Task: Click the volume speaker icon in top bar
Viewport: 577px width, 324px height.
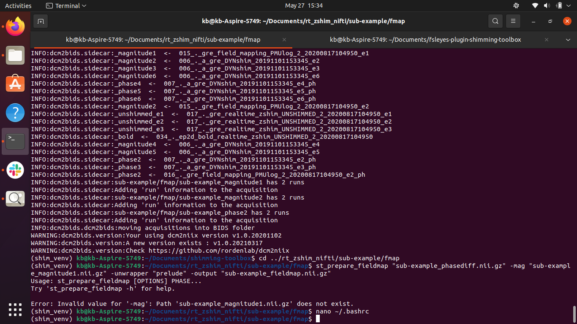Action: (x=547, y=5)
